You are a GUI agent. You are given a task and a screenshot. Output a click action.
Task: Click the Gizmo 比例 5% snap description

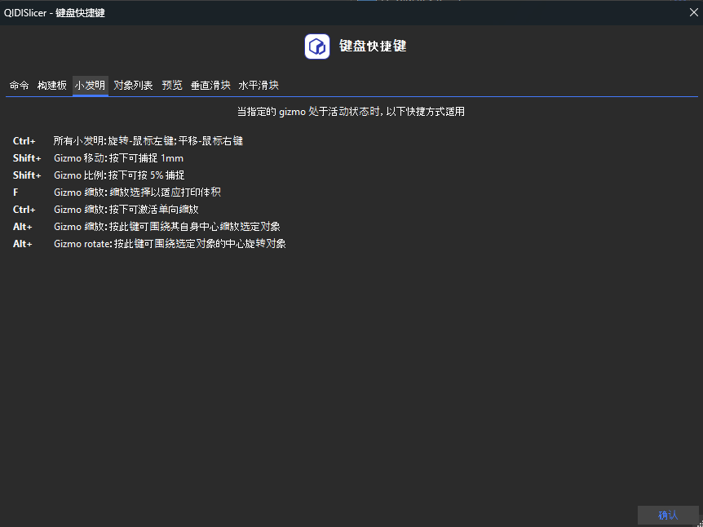click(119, 175)
